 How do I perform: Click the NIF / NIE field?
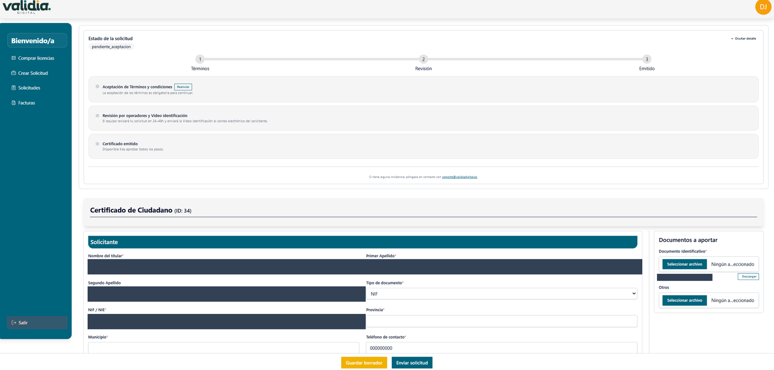(x=226, y=322)
